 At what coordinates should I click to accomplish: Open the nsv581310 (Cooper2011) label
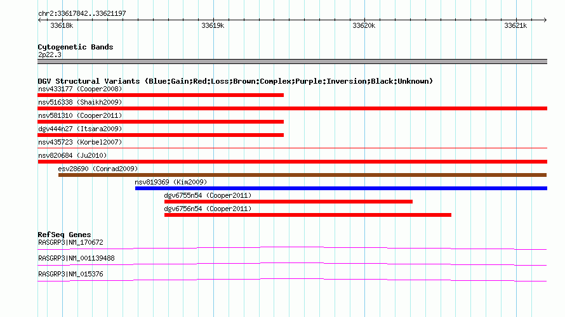80,115
